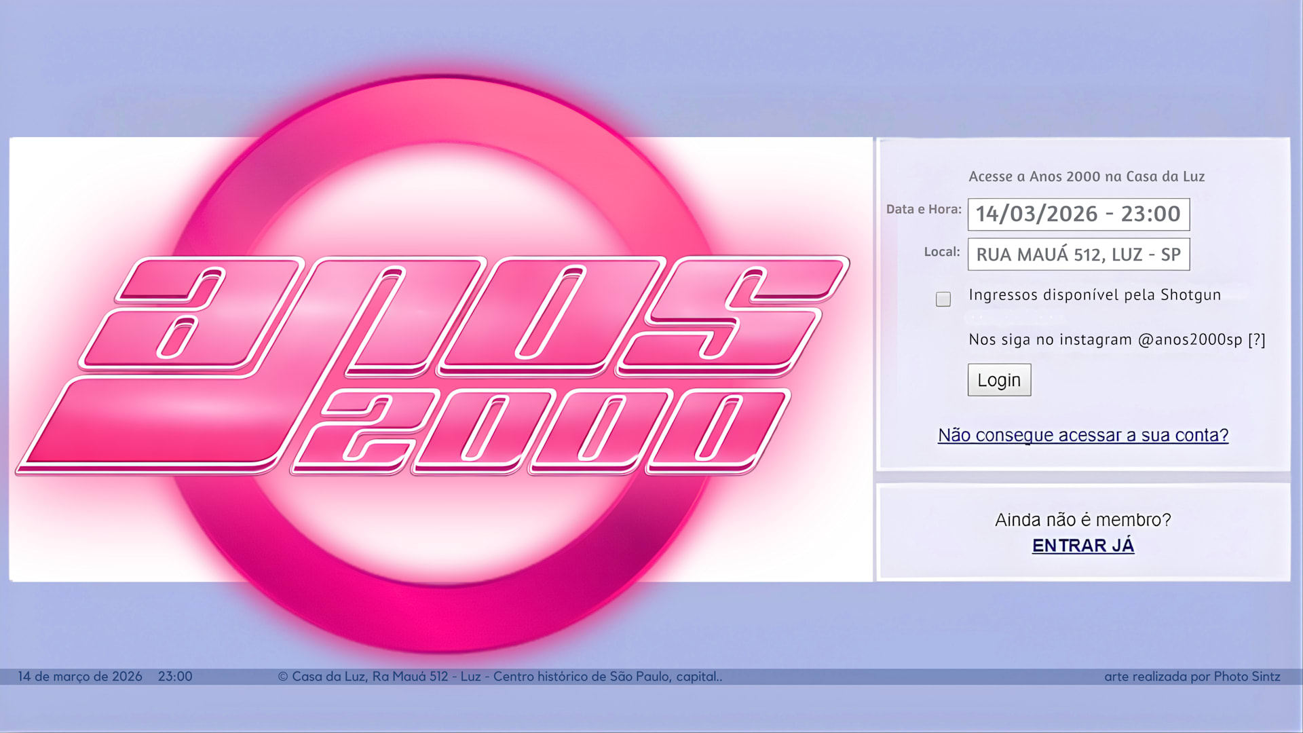This screenshot has height=733, width=1303.
Task: Click the Local address input field
Action: pyautogui.click(x=1078, y=255)
